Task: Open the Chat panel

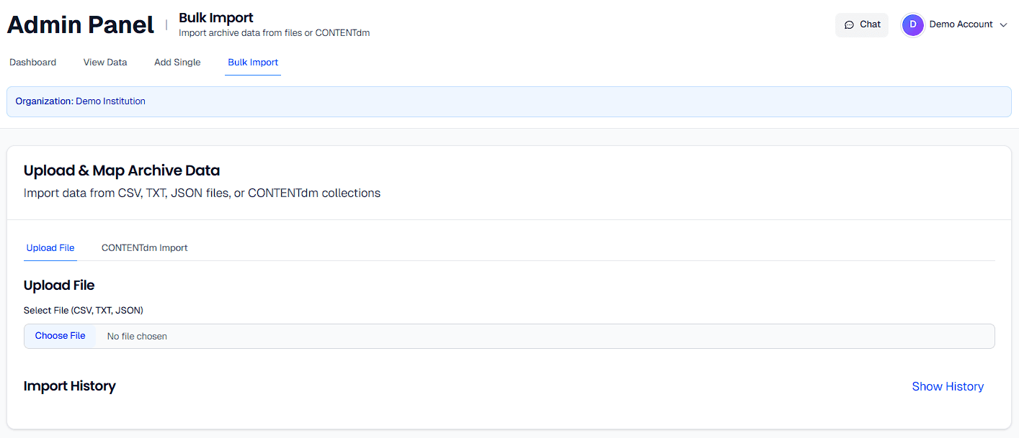Action: (x=862, y=24)
